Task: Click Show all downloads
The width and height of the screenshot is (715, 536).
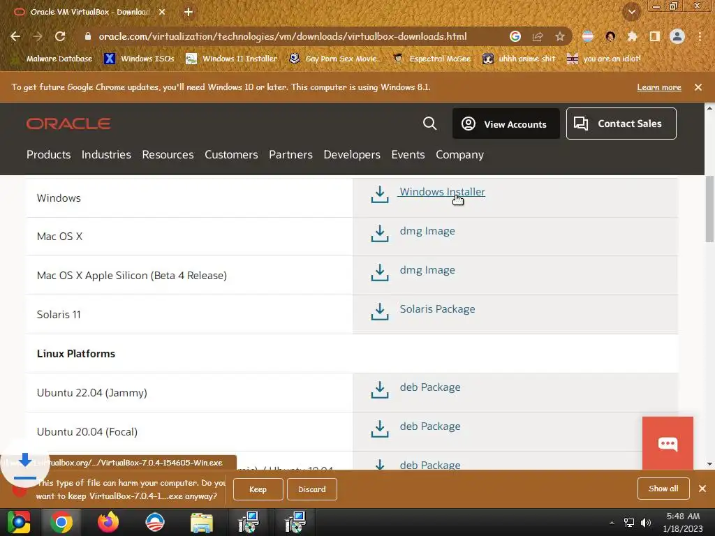Action: pos(663,489)
